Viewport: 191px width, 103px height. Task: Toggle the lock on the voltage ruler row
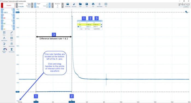102,27
